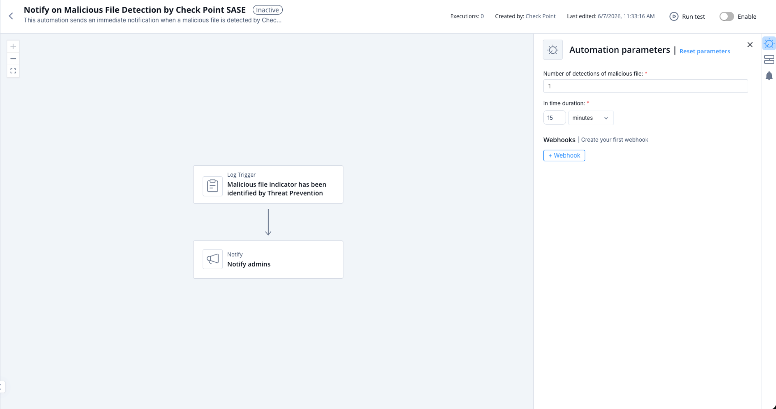
Task: Click the Inactive status badge
Action: [x=268, y=10]
